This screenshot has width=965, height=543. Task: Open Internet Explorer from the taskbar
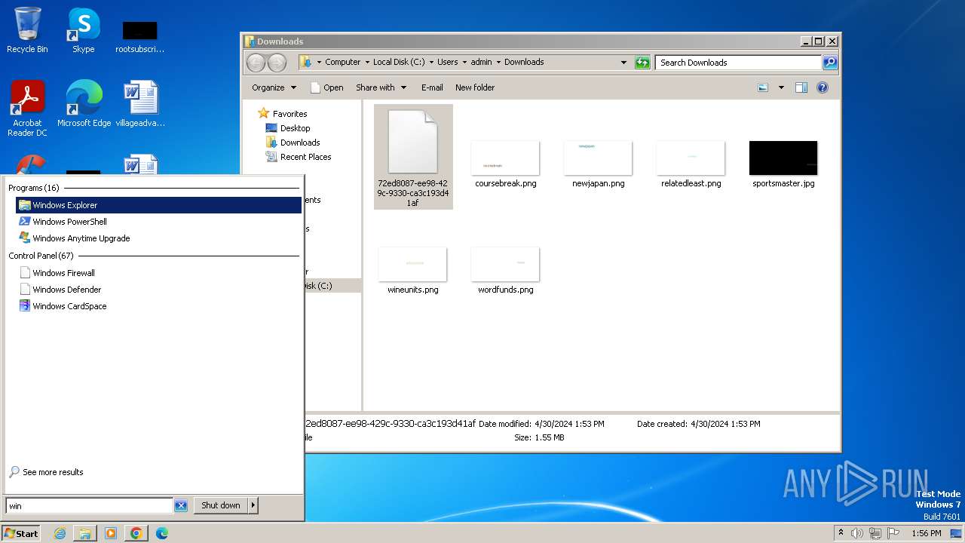(60, 533)
